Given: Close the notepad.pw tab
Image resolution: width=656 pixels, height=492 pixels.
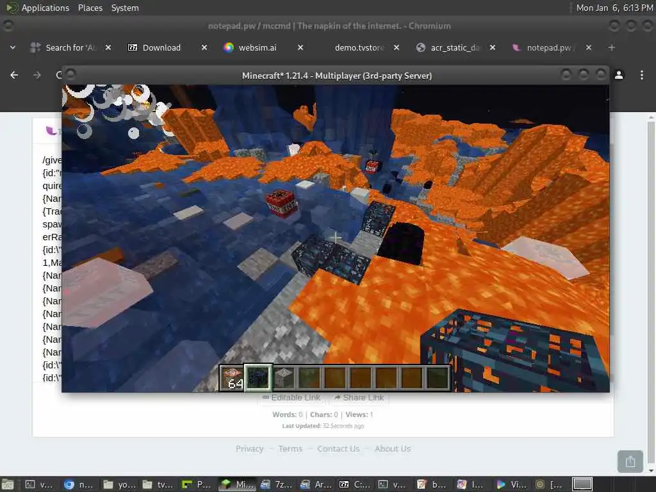Looking at the screenshot, I should (589, 47).
